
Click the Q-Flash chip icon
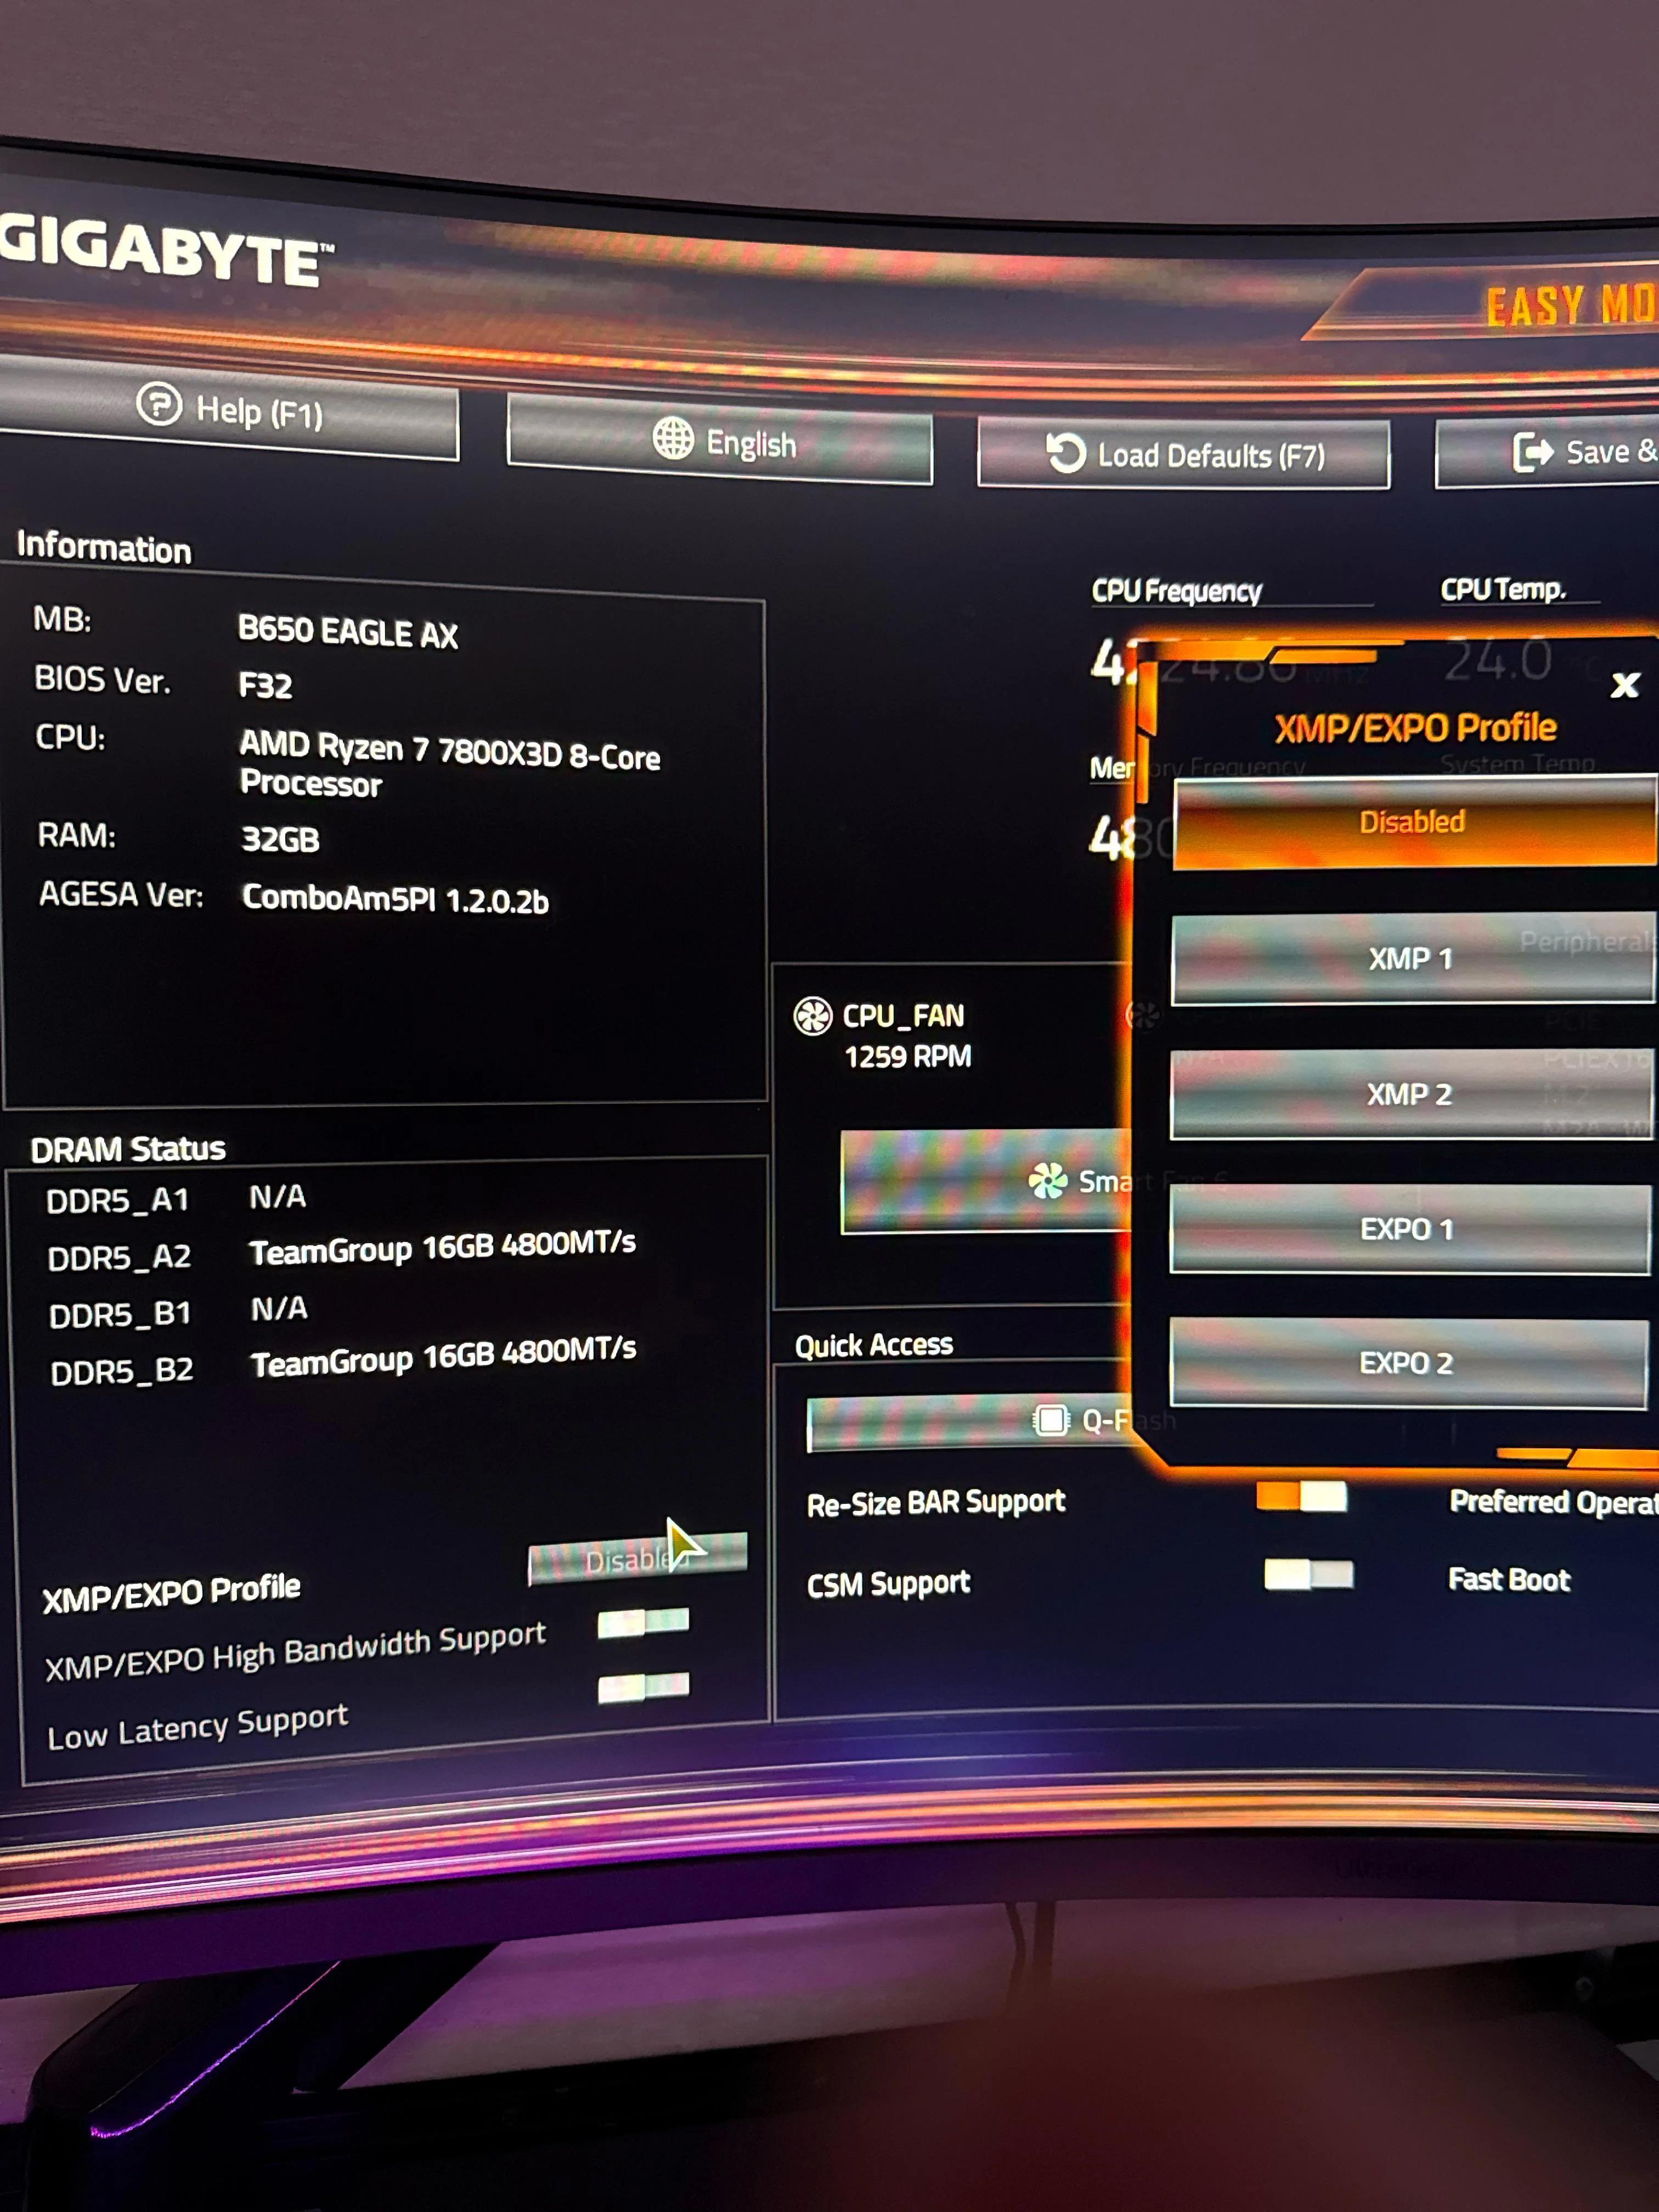click(x=1051, y=1420)
